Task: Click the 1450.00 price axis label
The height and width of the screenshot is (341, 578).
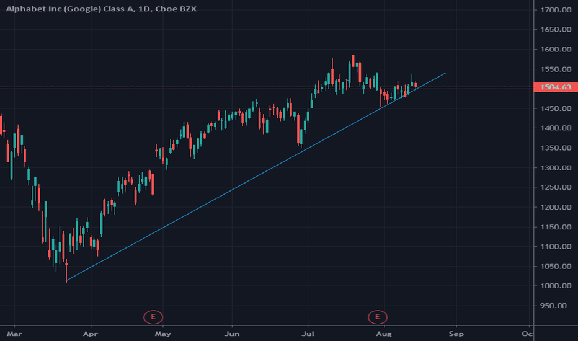Action: point(556,108)
